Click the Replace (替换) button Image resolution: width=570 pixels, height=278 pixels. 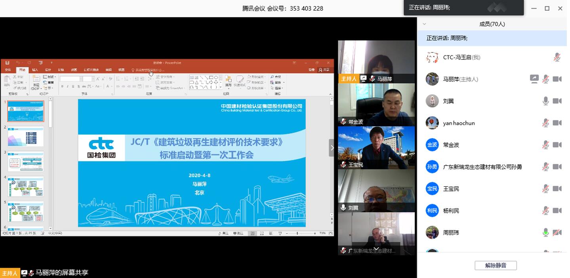(276, 82)
